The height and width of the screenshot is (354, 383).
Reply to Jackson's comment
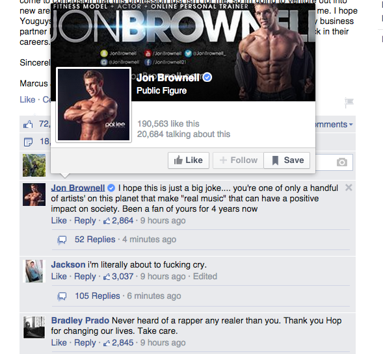85,277
